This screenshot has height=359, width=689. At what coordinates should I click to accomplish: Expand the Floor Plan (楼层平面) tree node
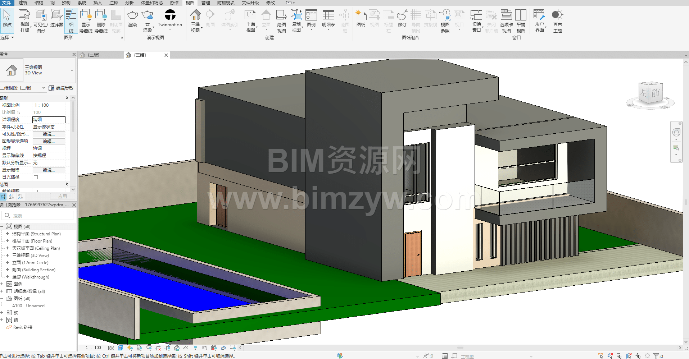(x=8, y=241)
